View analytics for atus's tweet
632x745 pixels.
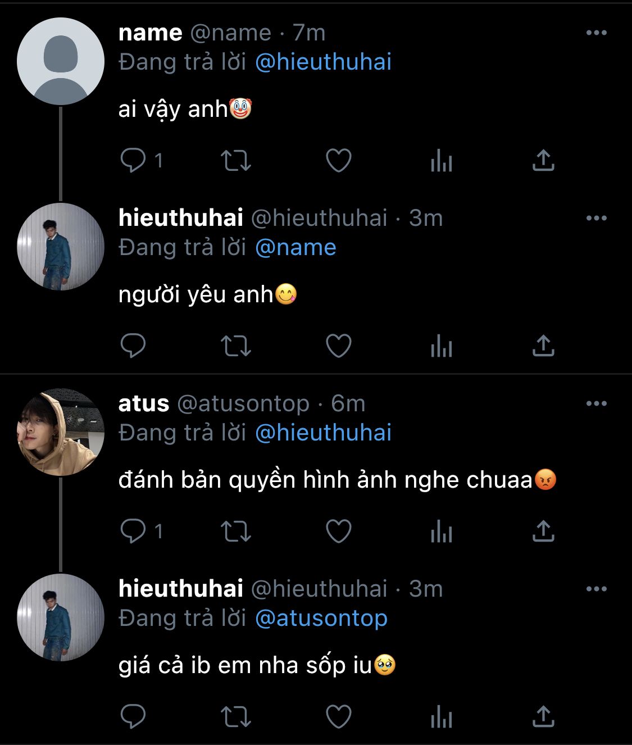[x=441, y=531]
